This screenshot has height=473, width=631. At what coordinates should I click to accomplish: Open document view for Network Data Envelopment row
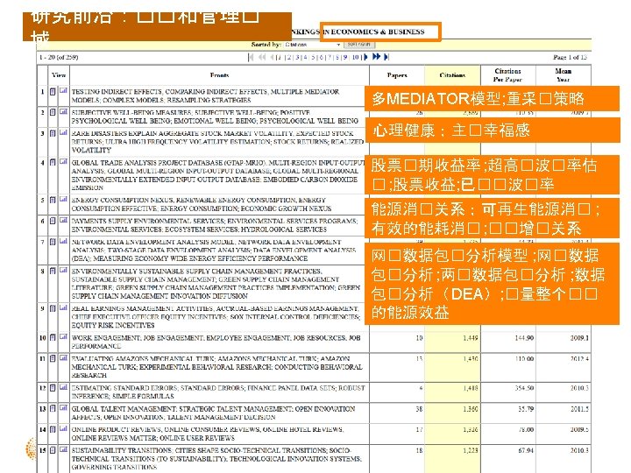53,242
